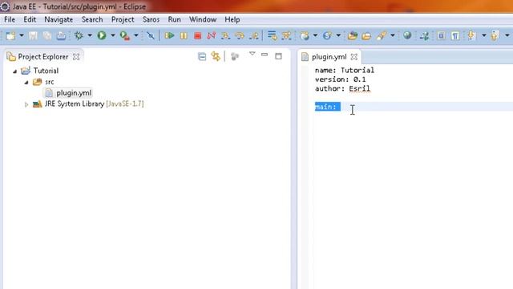The image size is (513, 289).
Task: Open the File menu
Action: pyautogui.click(x=10, y=19)
